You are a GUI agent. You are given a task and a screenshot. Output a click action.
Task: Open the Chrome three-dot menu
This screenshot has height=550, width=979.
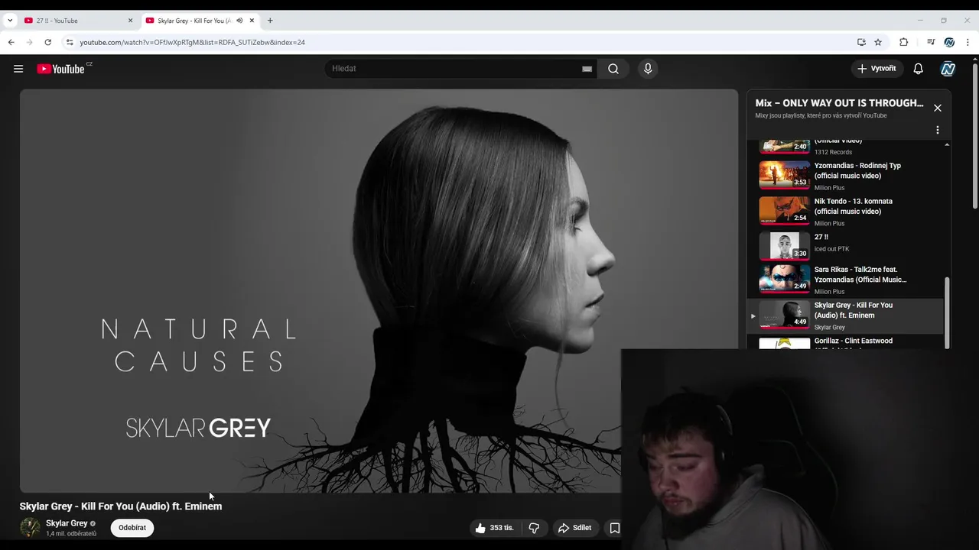click(x=968, y=42)
